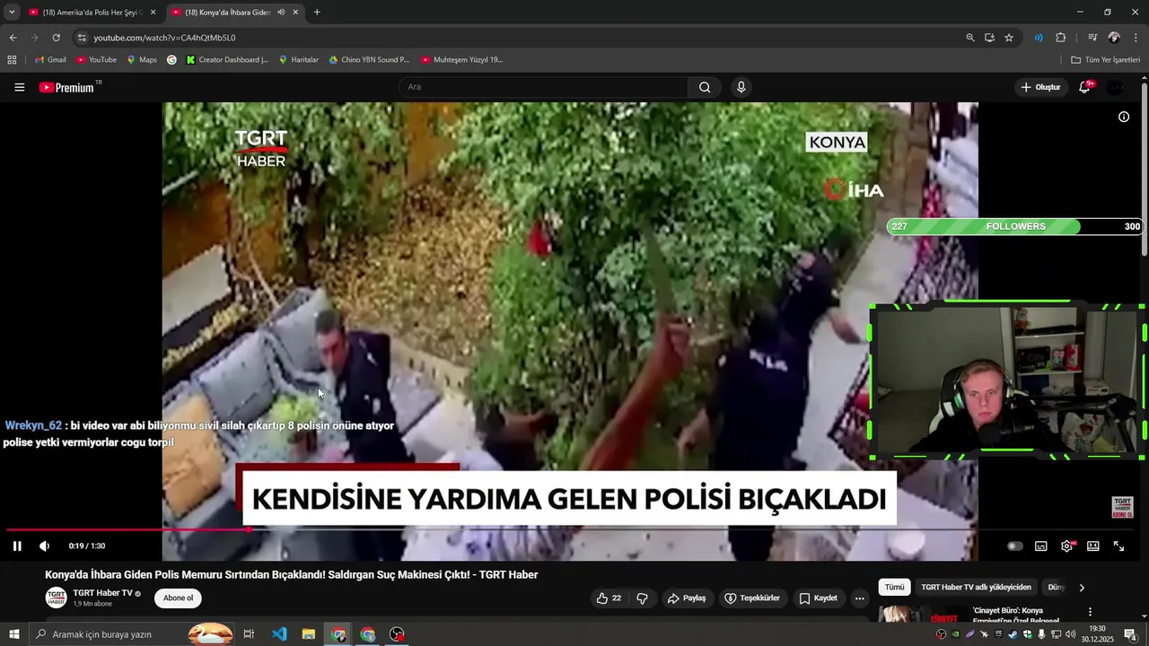Open the 'Creator Dashboard' bookmark
The width and height of the screenshot is (1149, 646).
pyautogui.click(x=227, y=60)
